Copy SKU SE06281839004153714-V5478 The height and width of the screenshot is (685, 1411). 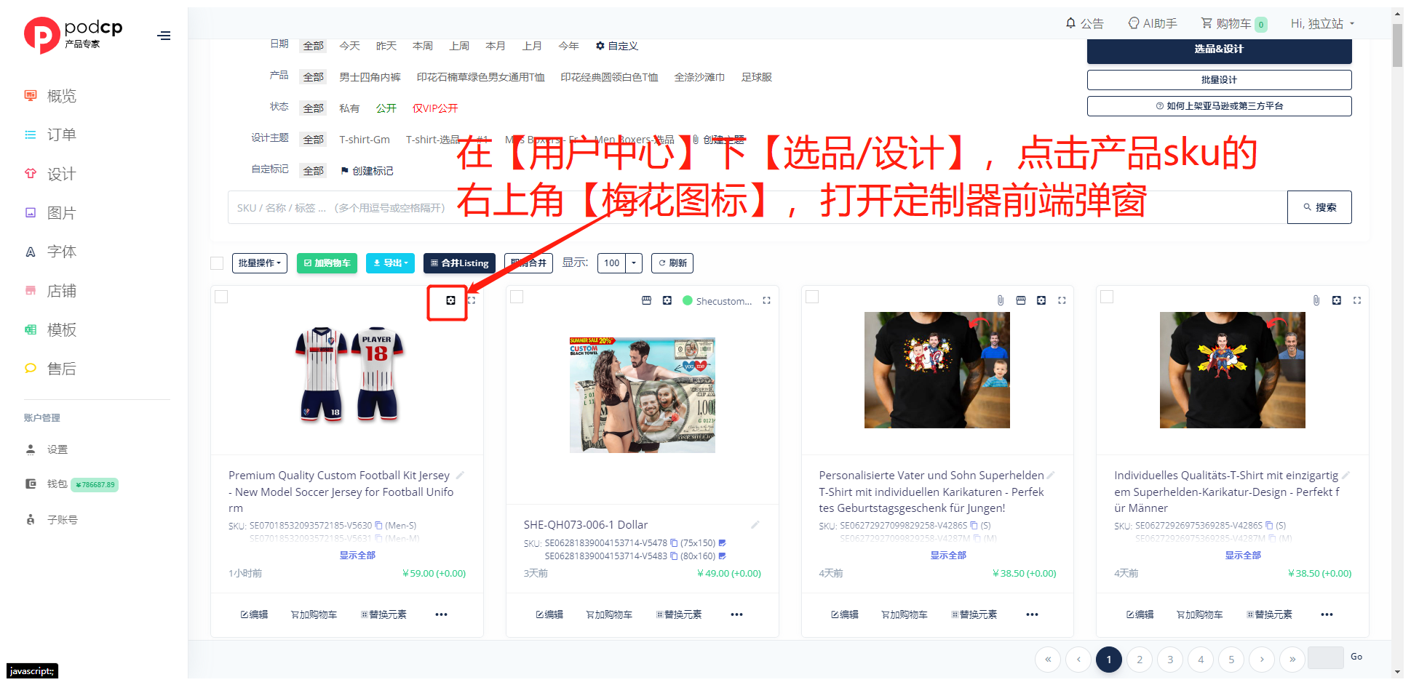click(x=674, y=542)
